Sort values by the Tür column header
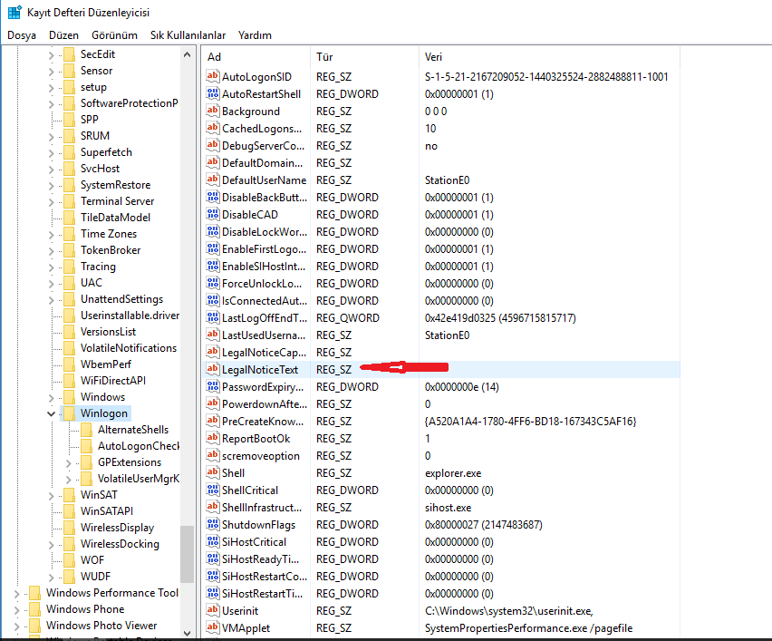The height and width of the screenshot is (641, 772). click(364, 56)
